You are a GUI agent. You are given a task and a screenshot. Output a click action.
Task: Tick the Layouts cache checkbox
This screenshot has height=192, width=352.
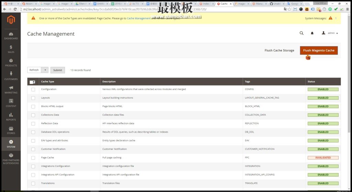coord(33,98)
